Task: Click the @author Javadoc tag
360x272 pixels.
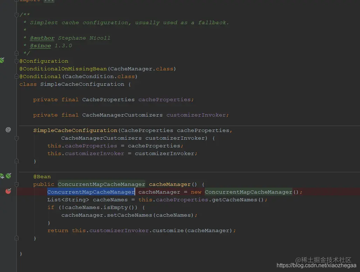Action: tap(42, 38)
